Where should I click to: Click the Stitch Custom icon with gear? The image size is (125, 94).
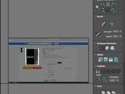click(x=101, y=60)
